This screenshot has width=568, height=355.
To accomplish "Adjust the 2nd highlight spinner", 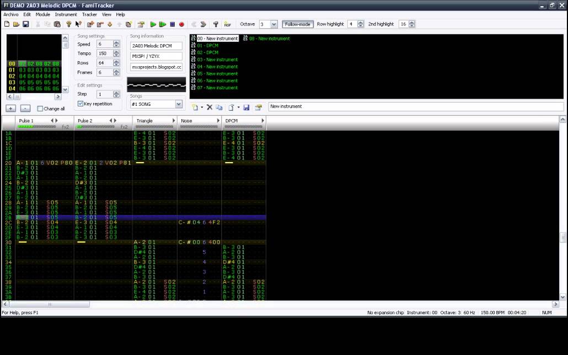I will [x=412, y=24].
